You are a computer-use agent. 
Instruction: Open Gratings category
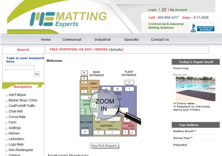[x=15, y=128]
